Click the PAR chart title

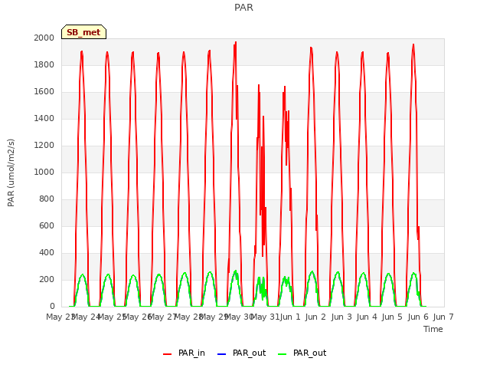[x=243, y=8]
